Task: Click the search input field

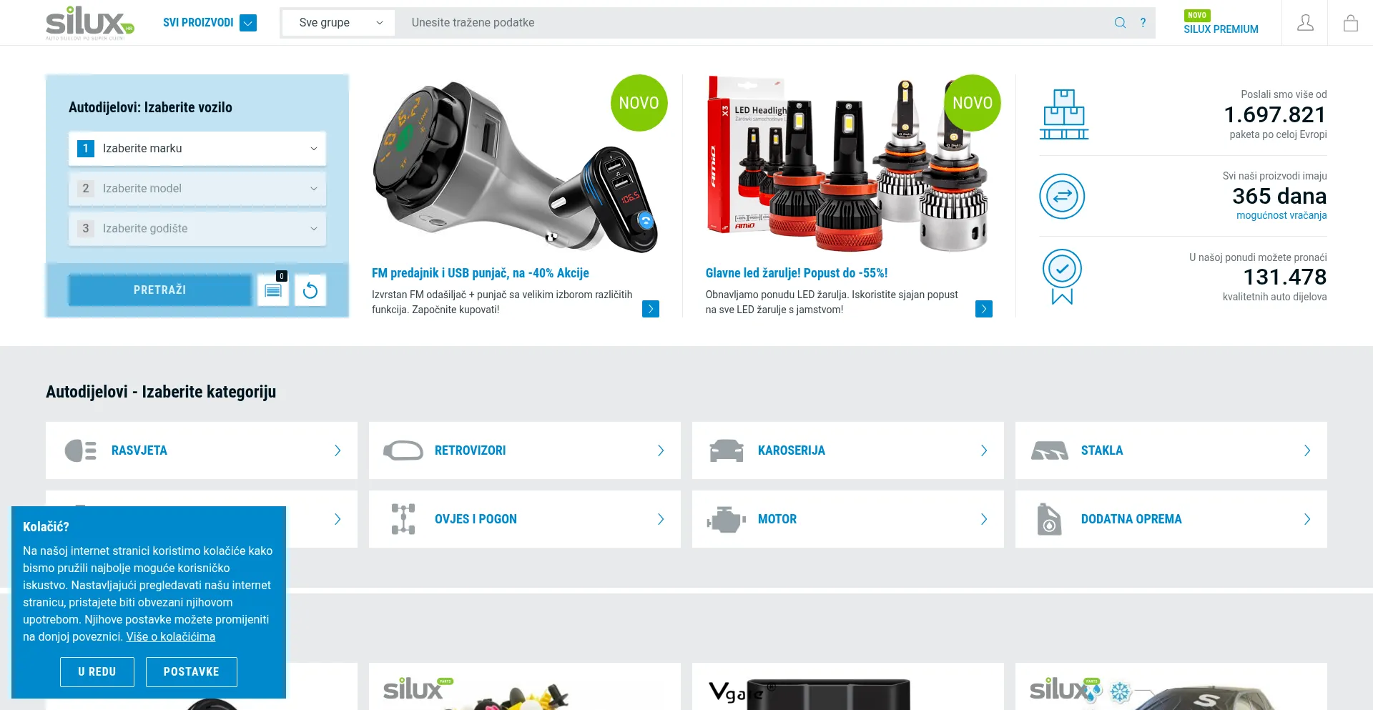Action: click(754, 23)
